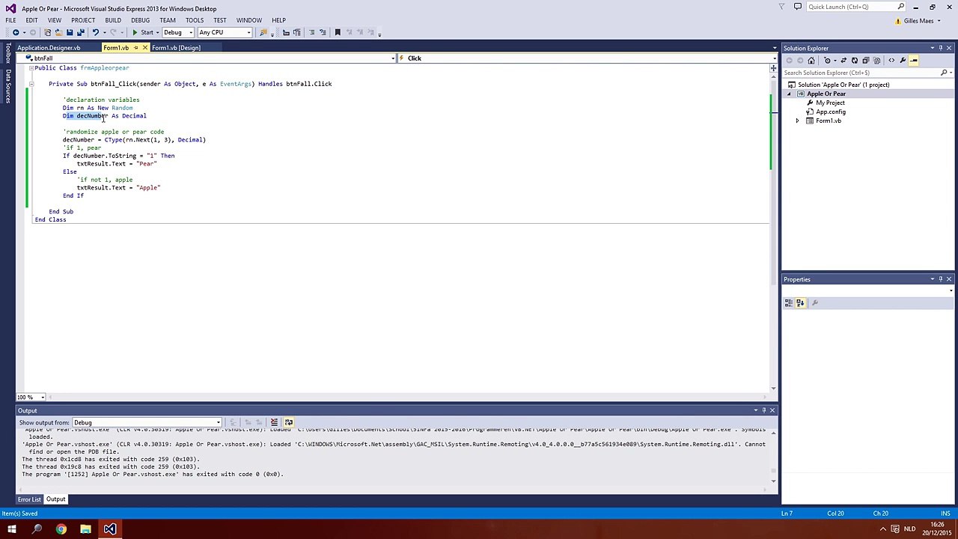Click the Navigate Backward arrow icon
The image size is (958, 539).
pyautogui.click(x=15, y=32)
